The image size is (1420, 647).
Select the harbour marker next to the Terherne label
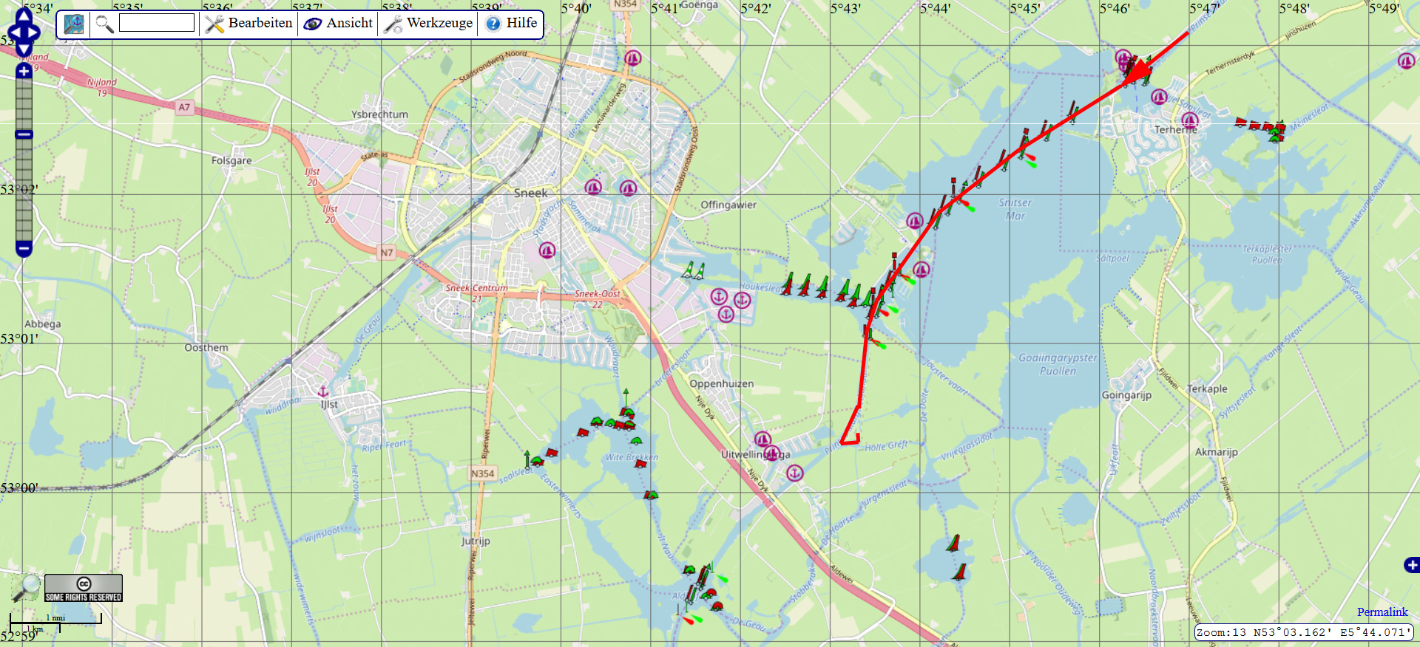[x=1189, y=120]
